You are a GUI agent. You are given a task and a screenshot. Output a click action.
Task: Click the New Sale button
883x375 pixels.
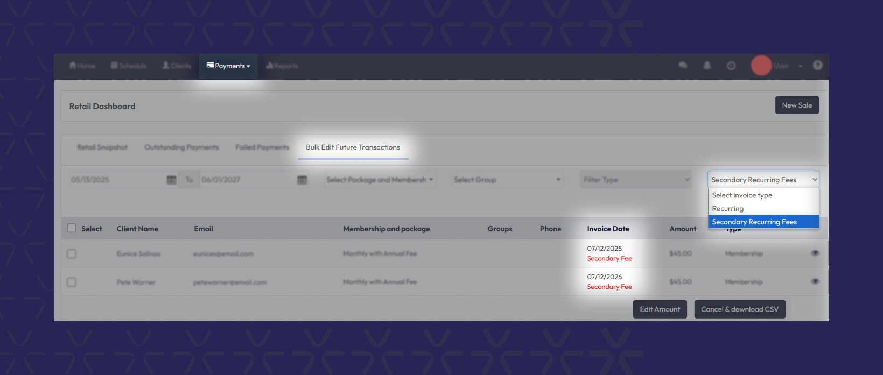click(797, 105)
